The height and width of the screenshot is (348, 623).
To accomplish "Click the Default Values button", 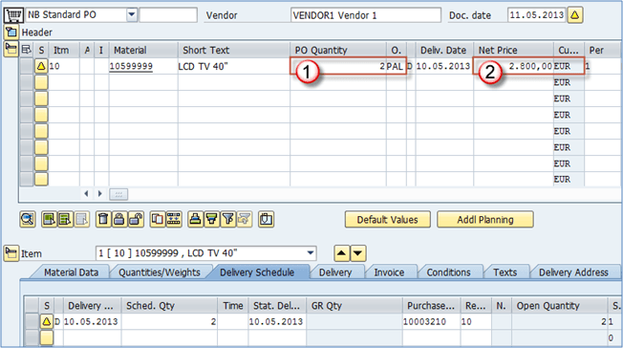I will pos(387,220).
